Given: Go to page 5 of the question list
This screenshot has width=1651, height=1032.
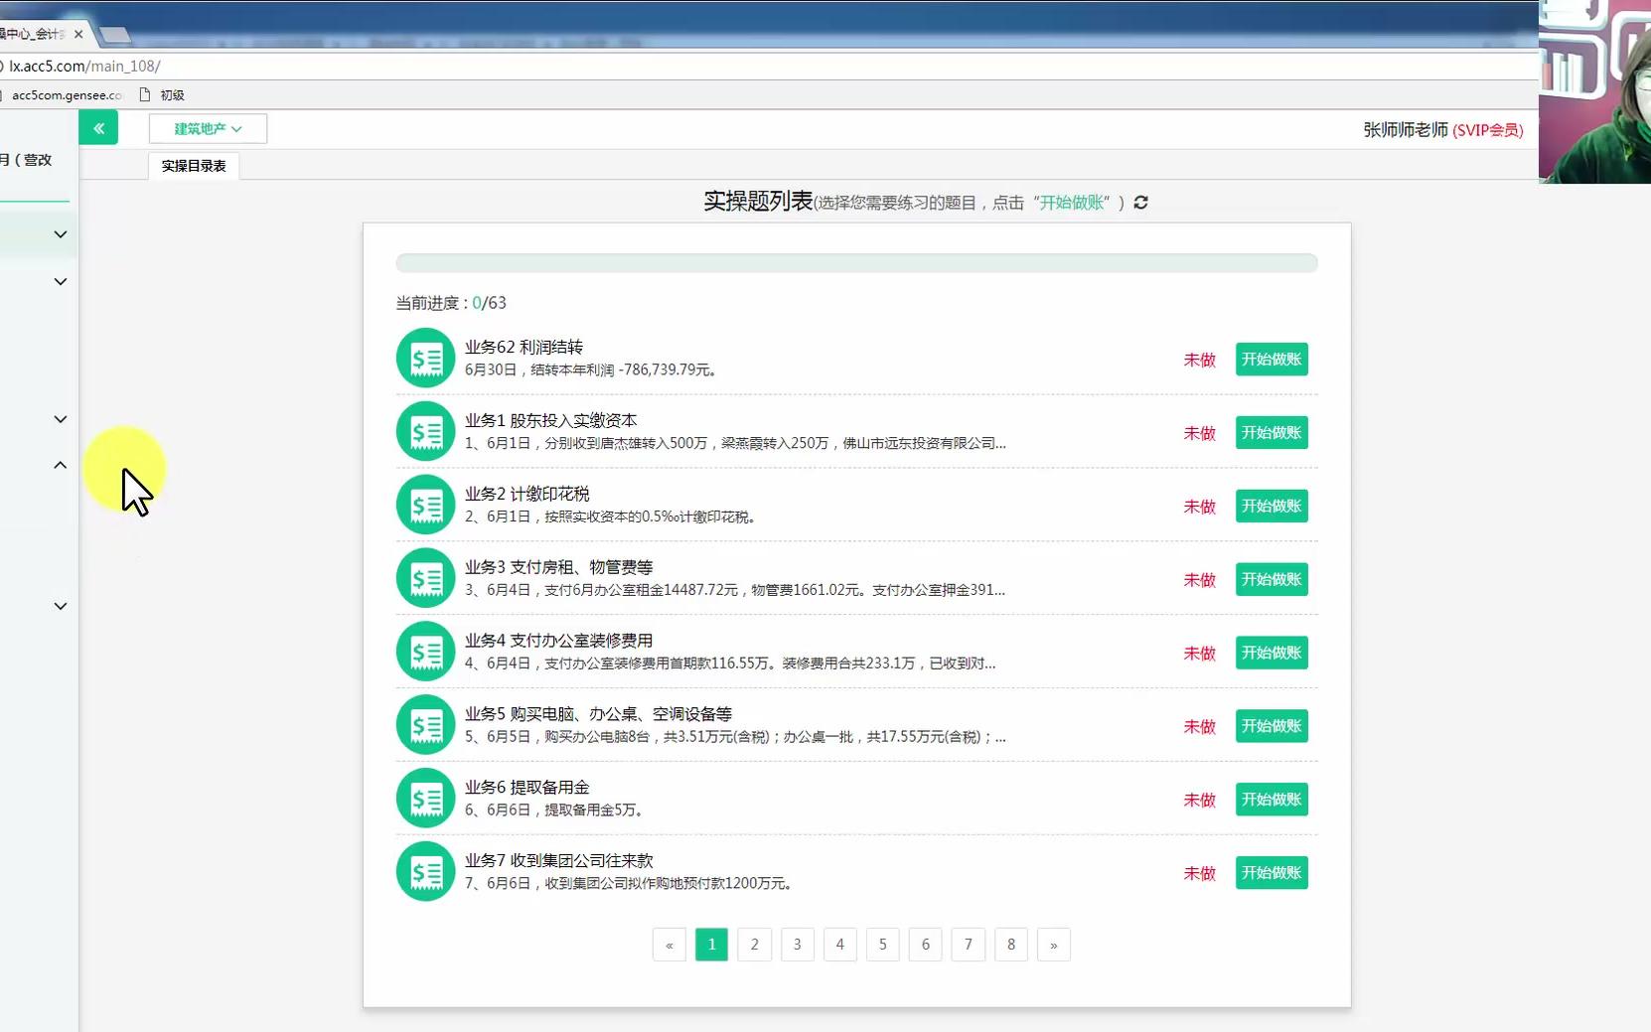Looking at the screenshot, I should (x=883, y=945).
